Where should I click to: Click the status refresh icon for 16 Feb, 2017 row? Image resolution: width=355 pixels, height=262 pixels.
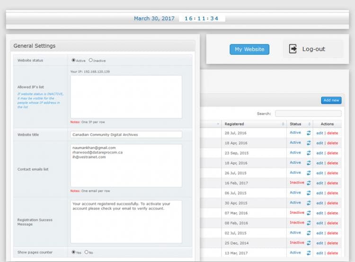(309, 183)
